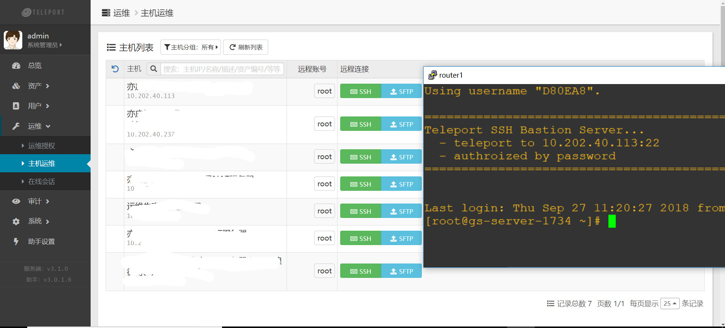Open SFTP for host 10.202.40.113

pyautogui.click(x=401, y=91)
